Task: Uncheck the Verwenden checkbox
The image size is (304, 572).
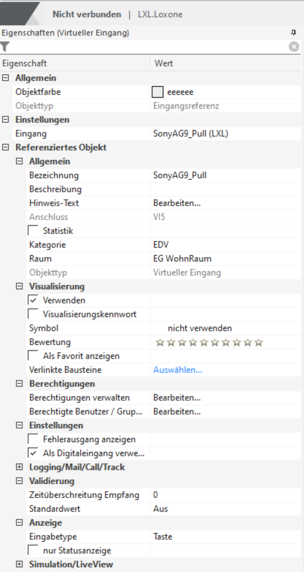Action: pyautogui.click(x=34, y=300)
